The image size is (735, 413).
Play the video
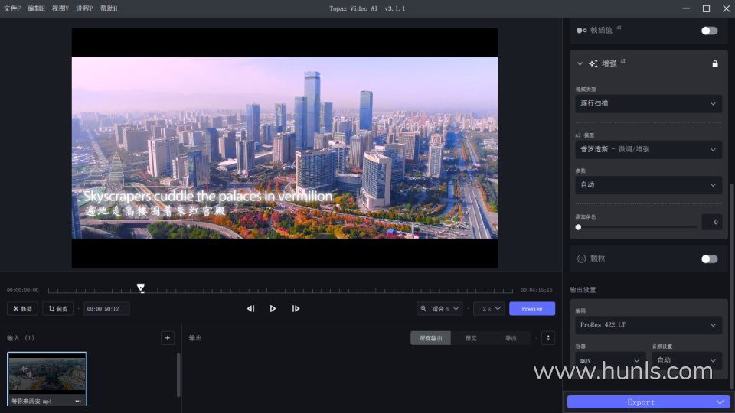click(273, 308)
